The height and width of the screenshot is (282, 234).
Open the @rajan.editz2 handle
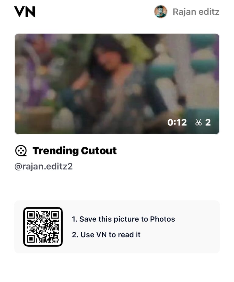(43, 166)
